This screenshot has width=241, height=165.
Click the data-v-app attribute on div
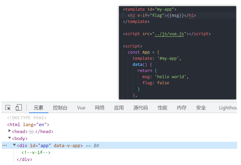coord(67,145)
